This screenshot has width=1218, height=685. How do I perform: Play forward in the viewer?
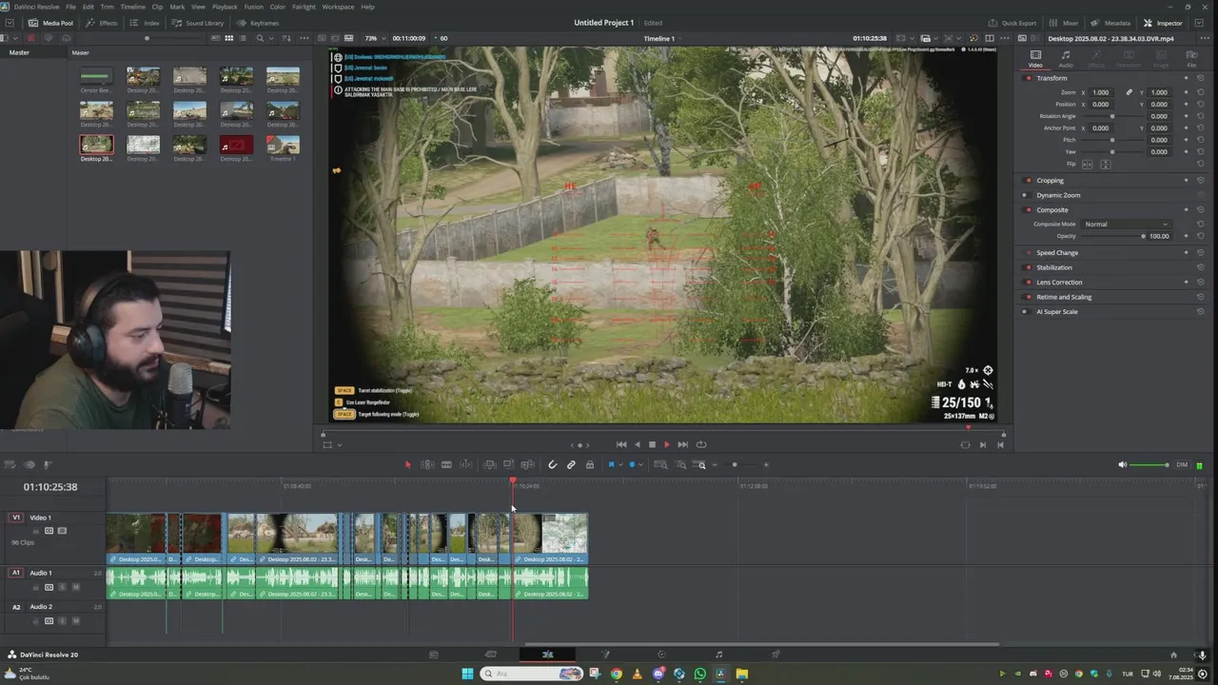pos(666,444)
